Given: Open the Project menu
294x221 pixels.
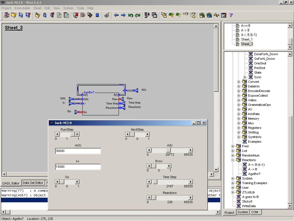Looking at the screenshot, I should (x=6, y=8).
